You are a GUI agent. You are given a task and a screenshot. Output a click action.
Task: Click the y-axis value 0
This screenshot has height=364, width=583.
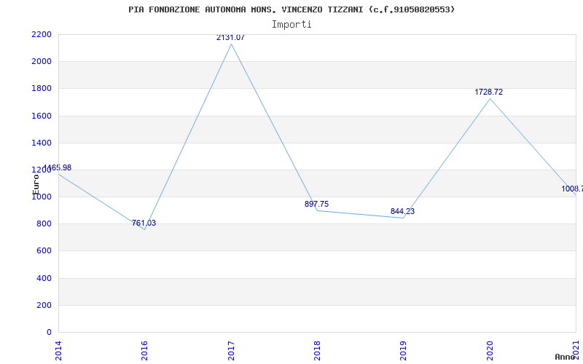pyautogui.click(x=49, y=333)
